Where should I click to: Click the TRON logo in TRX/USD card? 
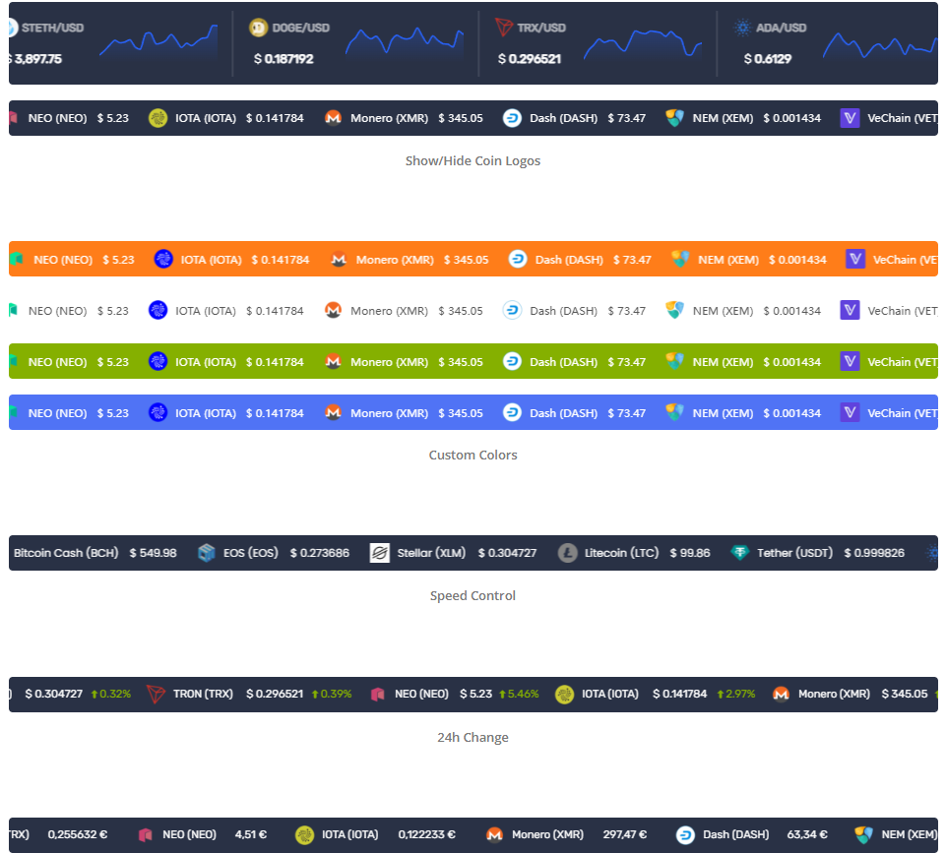coord(504,28)
